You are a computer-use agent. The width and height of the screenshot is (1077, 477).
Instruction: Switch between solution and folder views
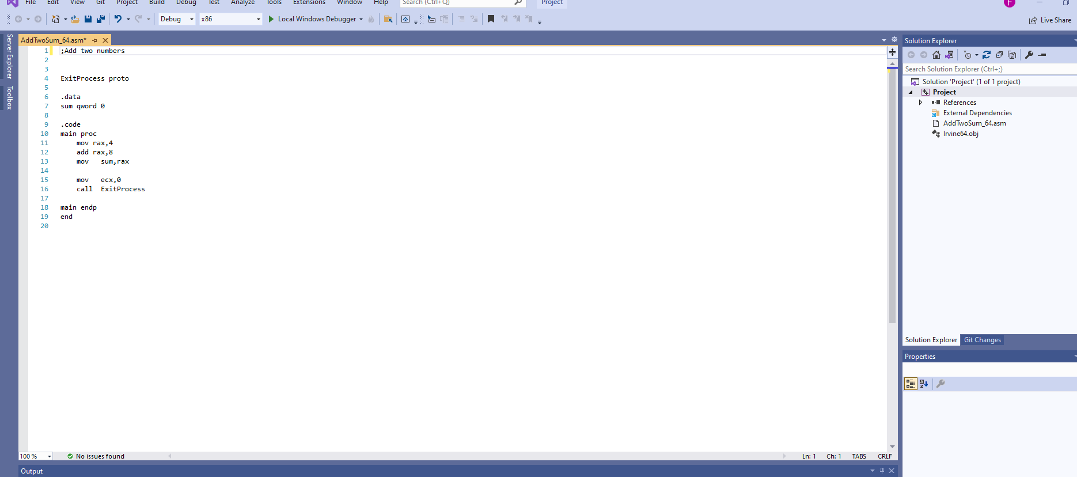(949, 55)
